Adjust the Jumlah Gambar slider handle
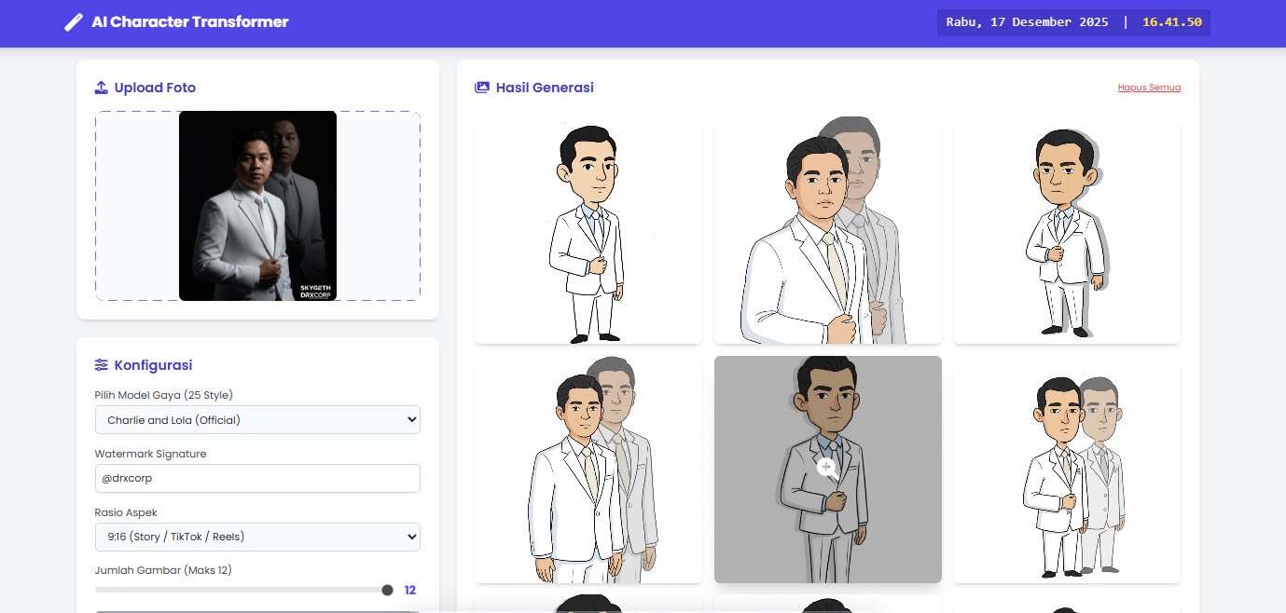1286x613 pixels. 387,590
